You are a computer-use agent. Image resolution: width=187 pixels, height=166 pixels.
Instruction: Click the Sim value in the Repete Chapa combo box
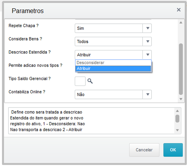(80, 28)
